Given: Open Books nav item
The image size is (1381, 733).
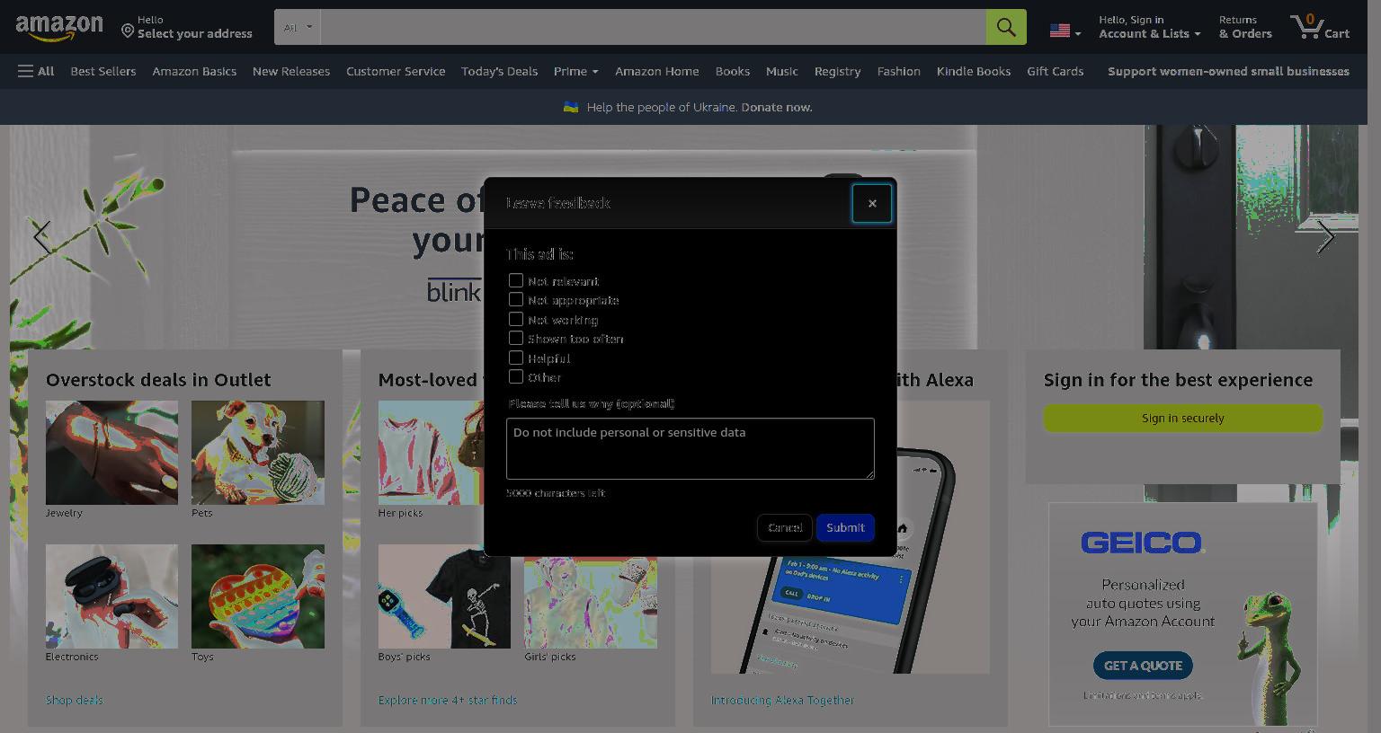Looking at the screenshot, I should (732, 71).
